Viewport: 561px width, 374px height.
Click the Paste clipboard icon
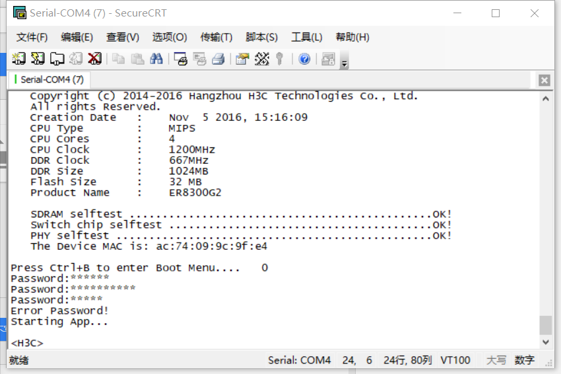tap(137, 58)
